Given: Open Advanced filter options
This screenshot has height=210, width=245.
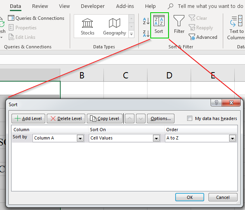Looking at the screenshot, I should pyautogui.click(x=203, y=37).
